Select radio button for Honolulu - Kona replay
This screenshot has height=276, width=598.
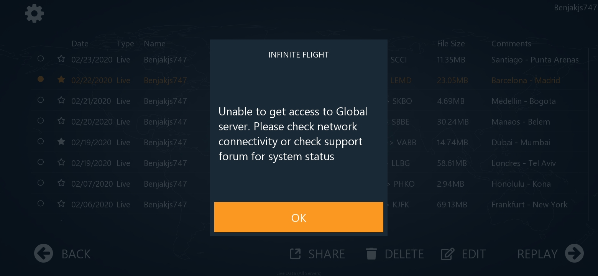tap(41, 183)
